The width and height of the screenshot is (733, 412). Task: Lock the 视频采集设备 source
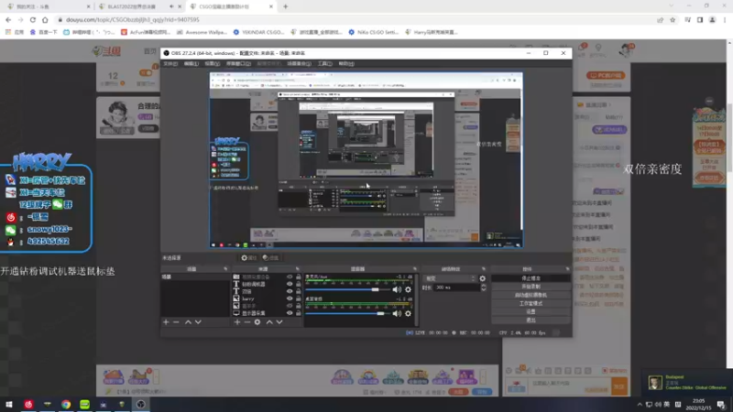point(299,277)
